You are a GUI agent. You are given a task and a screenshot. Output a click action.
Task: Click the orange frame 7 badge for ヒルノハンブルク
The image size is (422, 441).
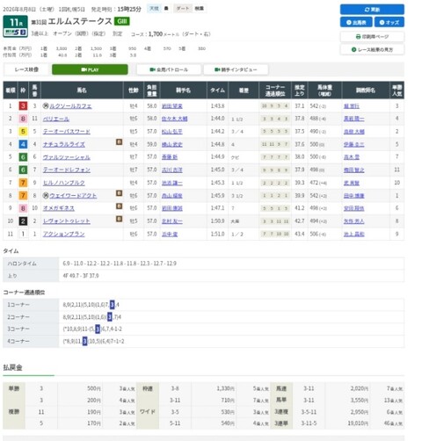23,183
